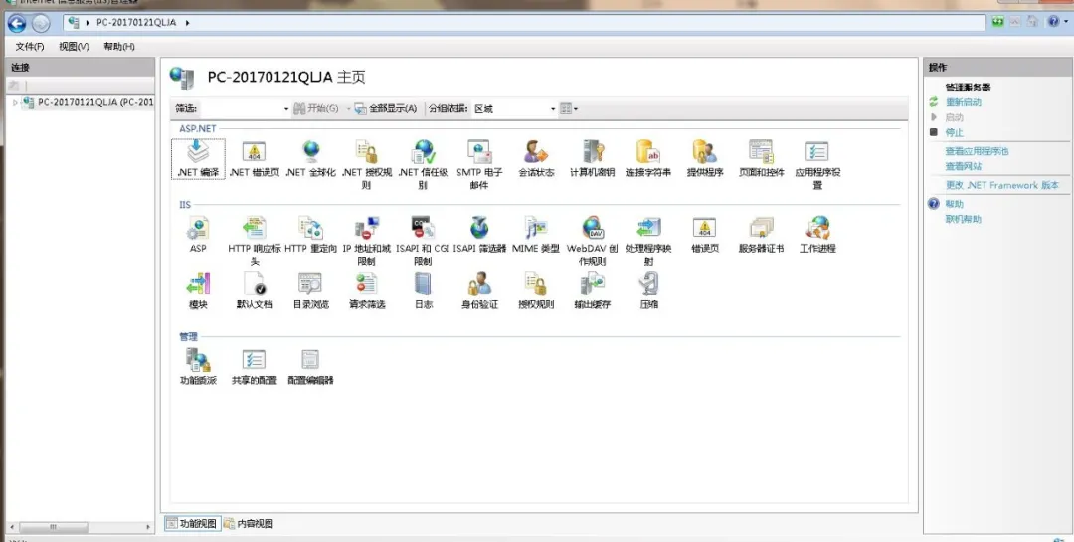This screenshot has height=542, width=1074.
Task: Open the 工作进程 feature
Action: [x=817, y=235]
